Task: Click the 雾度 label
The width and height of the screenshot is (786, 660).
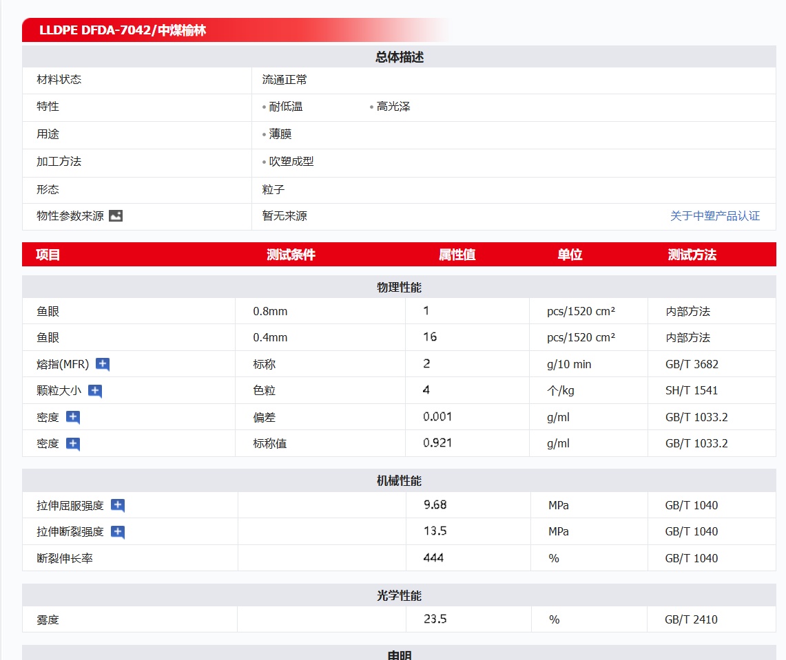Action: 48,620
